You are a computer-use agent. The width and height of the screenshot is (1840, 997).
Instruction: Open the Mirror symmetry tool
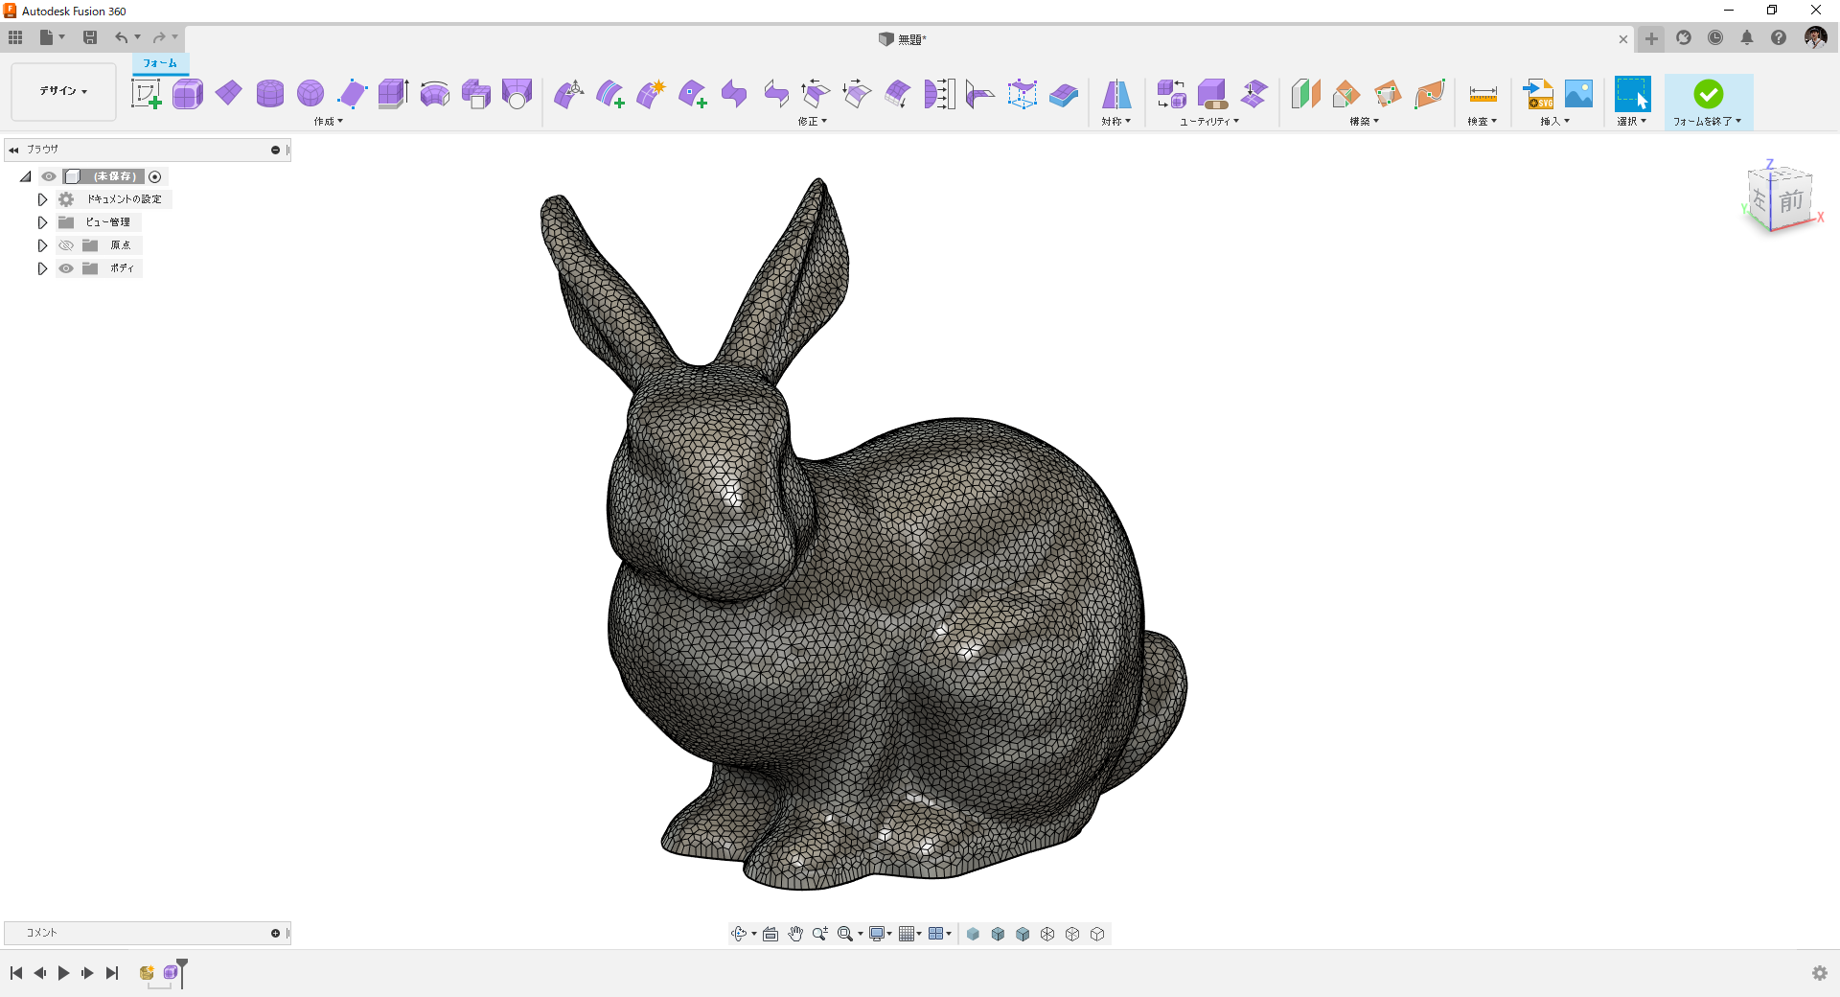(1115, 94)
